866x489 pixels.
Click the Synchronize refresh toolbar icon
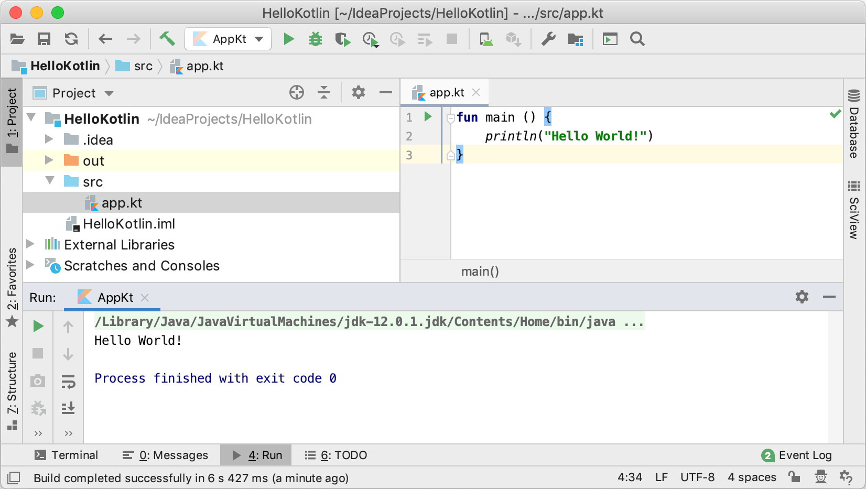(x=71, y=39)
